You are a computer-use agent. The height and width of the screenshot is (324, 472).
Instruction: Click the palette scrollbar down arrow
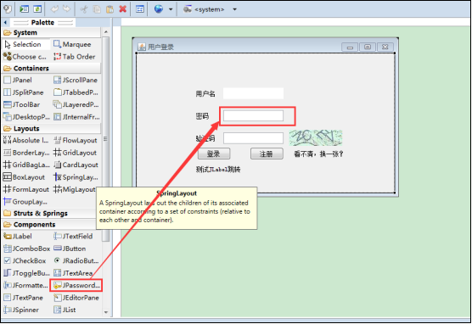106,312
